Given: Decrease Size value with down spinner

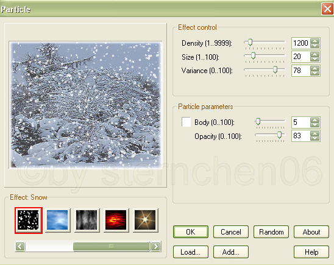Looking at the screenshot, I should point(315,59).
